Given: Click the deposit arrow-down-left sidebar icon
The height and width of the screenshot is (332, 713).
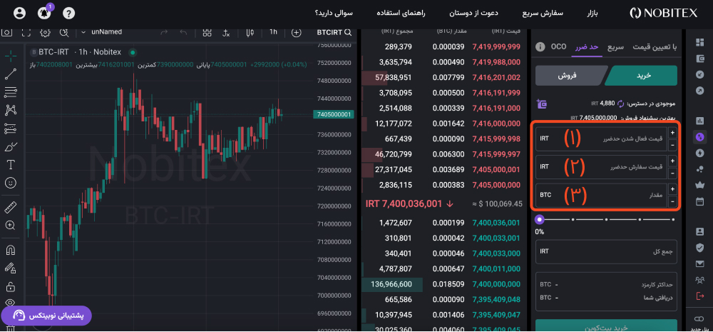Looking at the screenshot, I should point(699,75).
